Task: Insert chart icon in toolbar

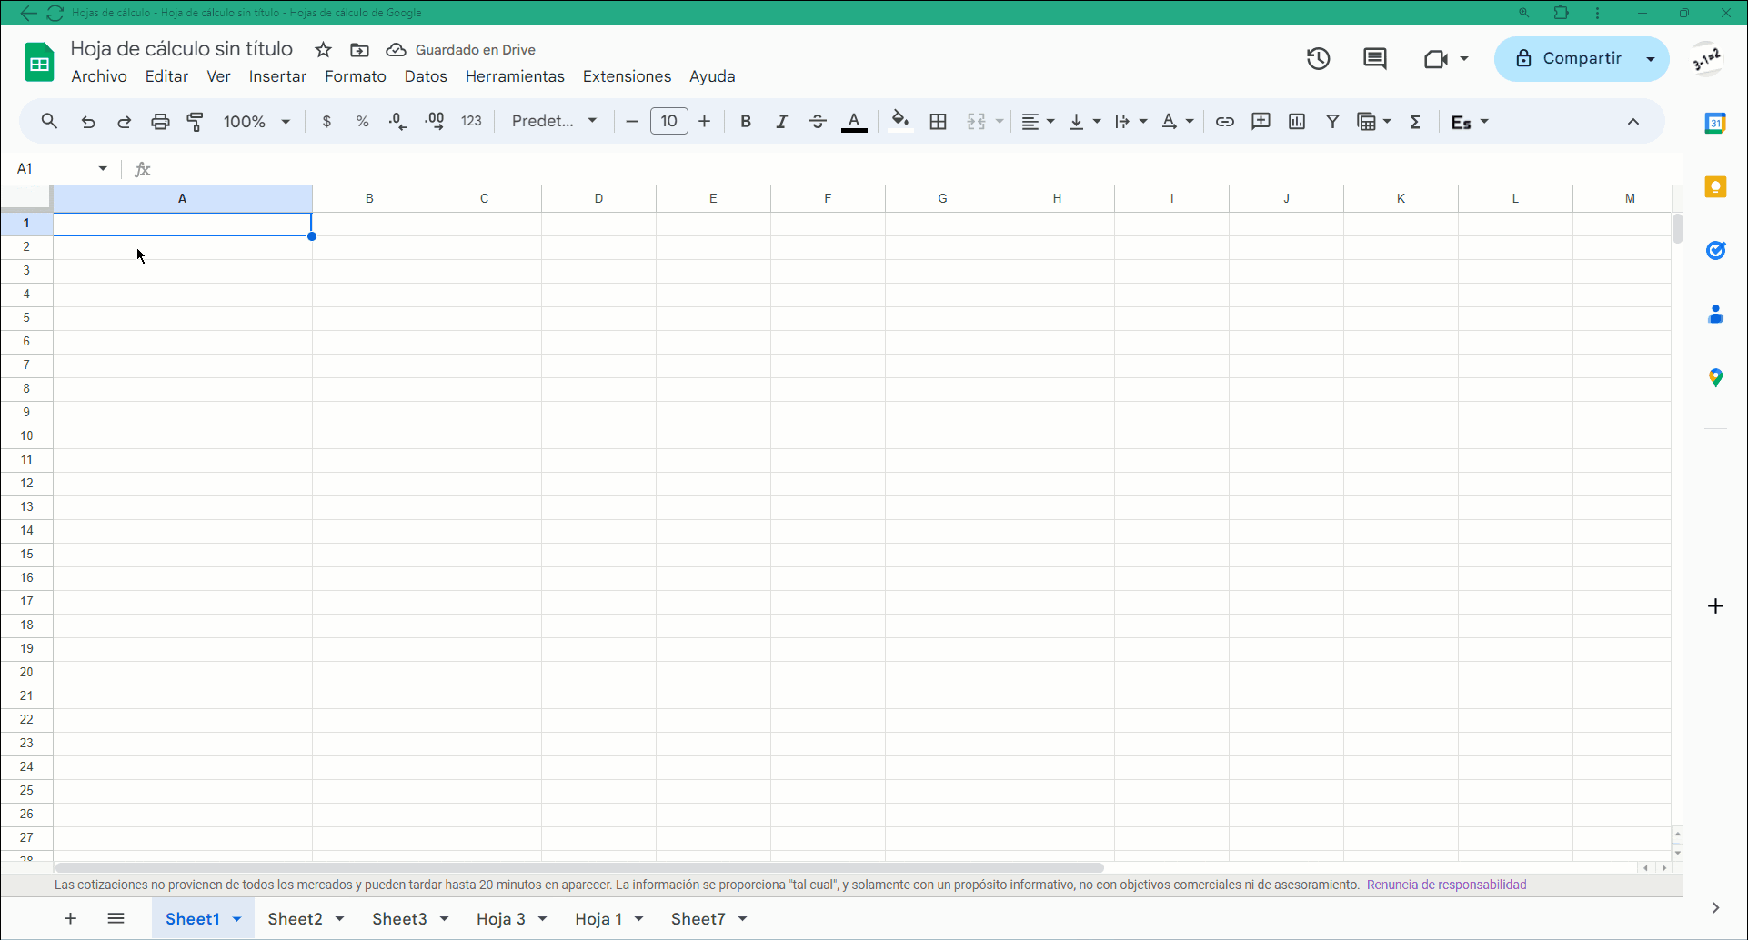Action: click(1297, 122)
